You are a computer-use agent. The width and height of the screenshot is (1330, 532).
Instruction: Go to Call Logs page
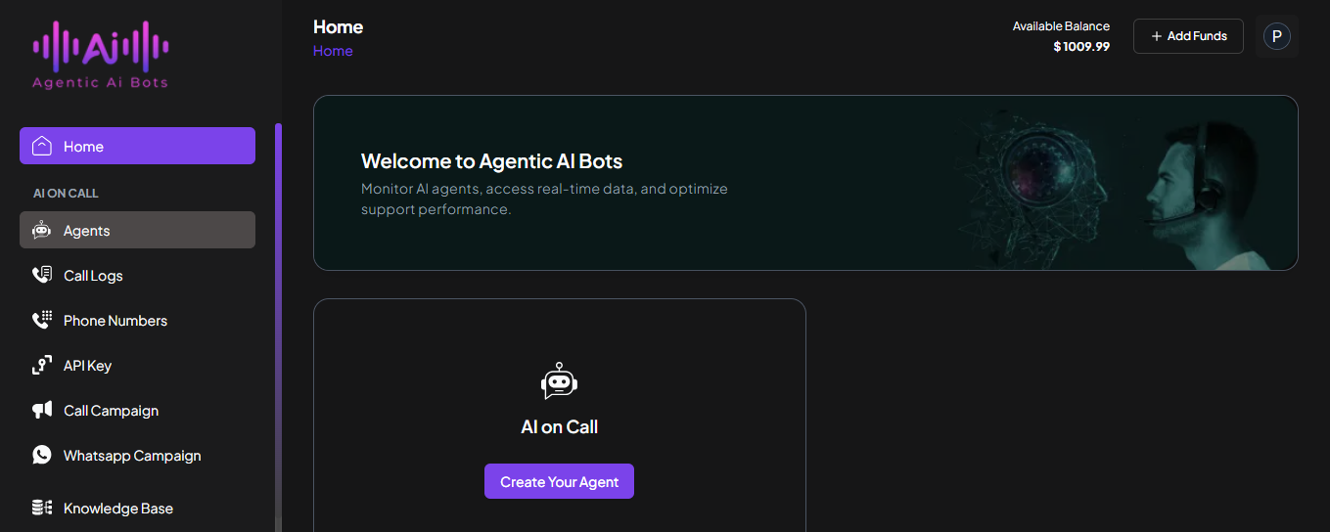[x=93, y=276]
